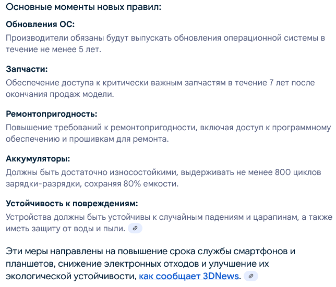Click the "Устойчивость к повреждениям:" subheading
The width and height of the screenshot is (336, 287).
71,204
